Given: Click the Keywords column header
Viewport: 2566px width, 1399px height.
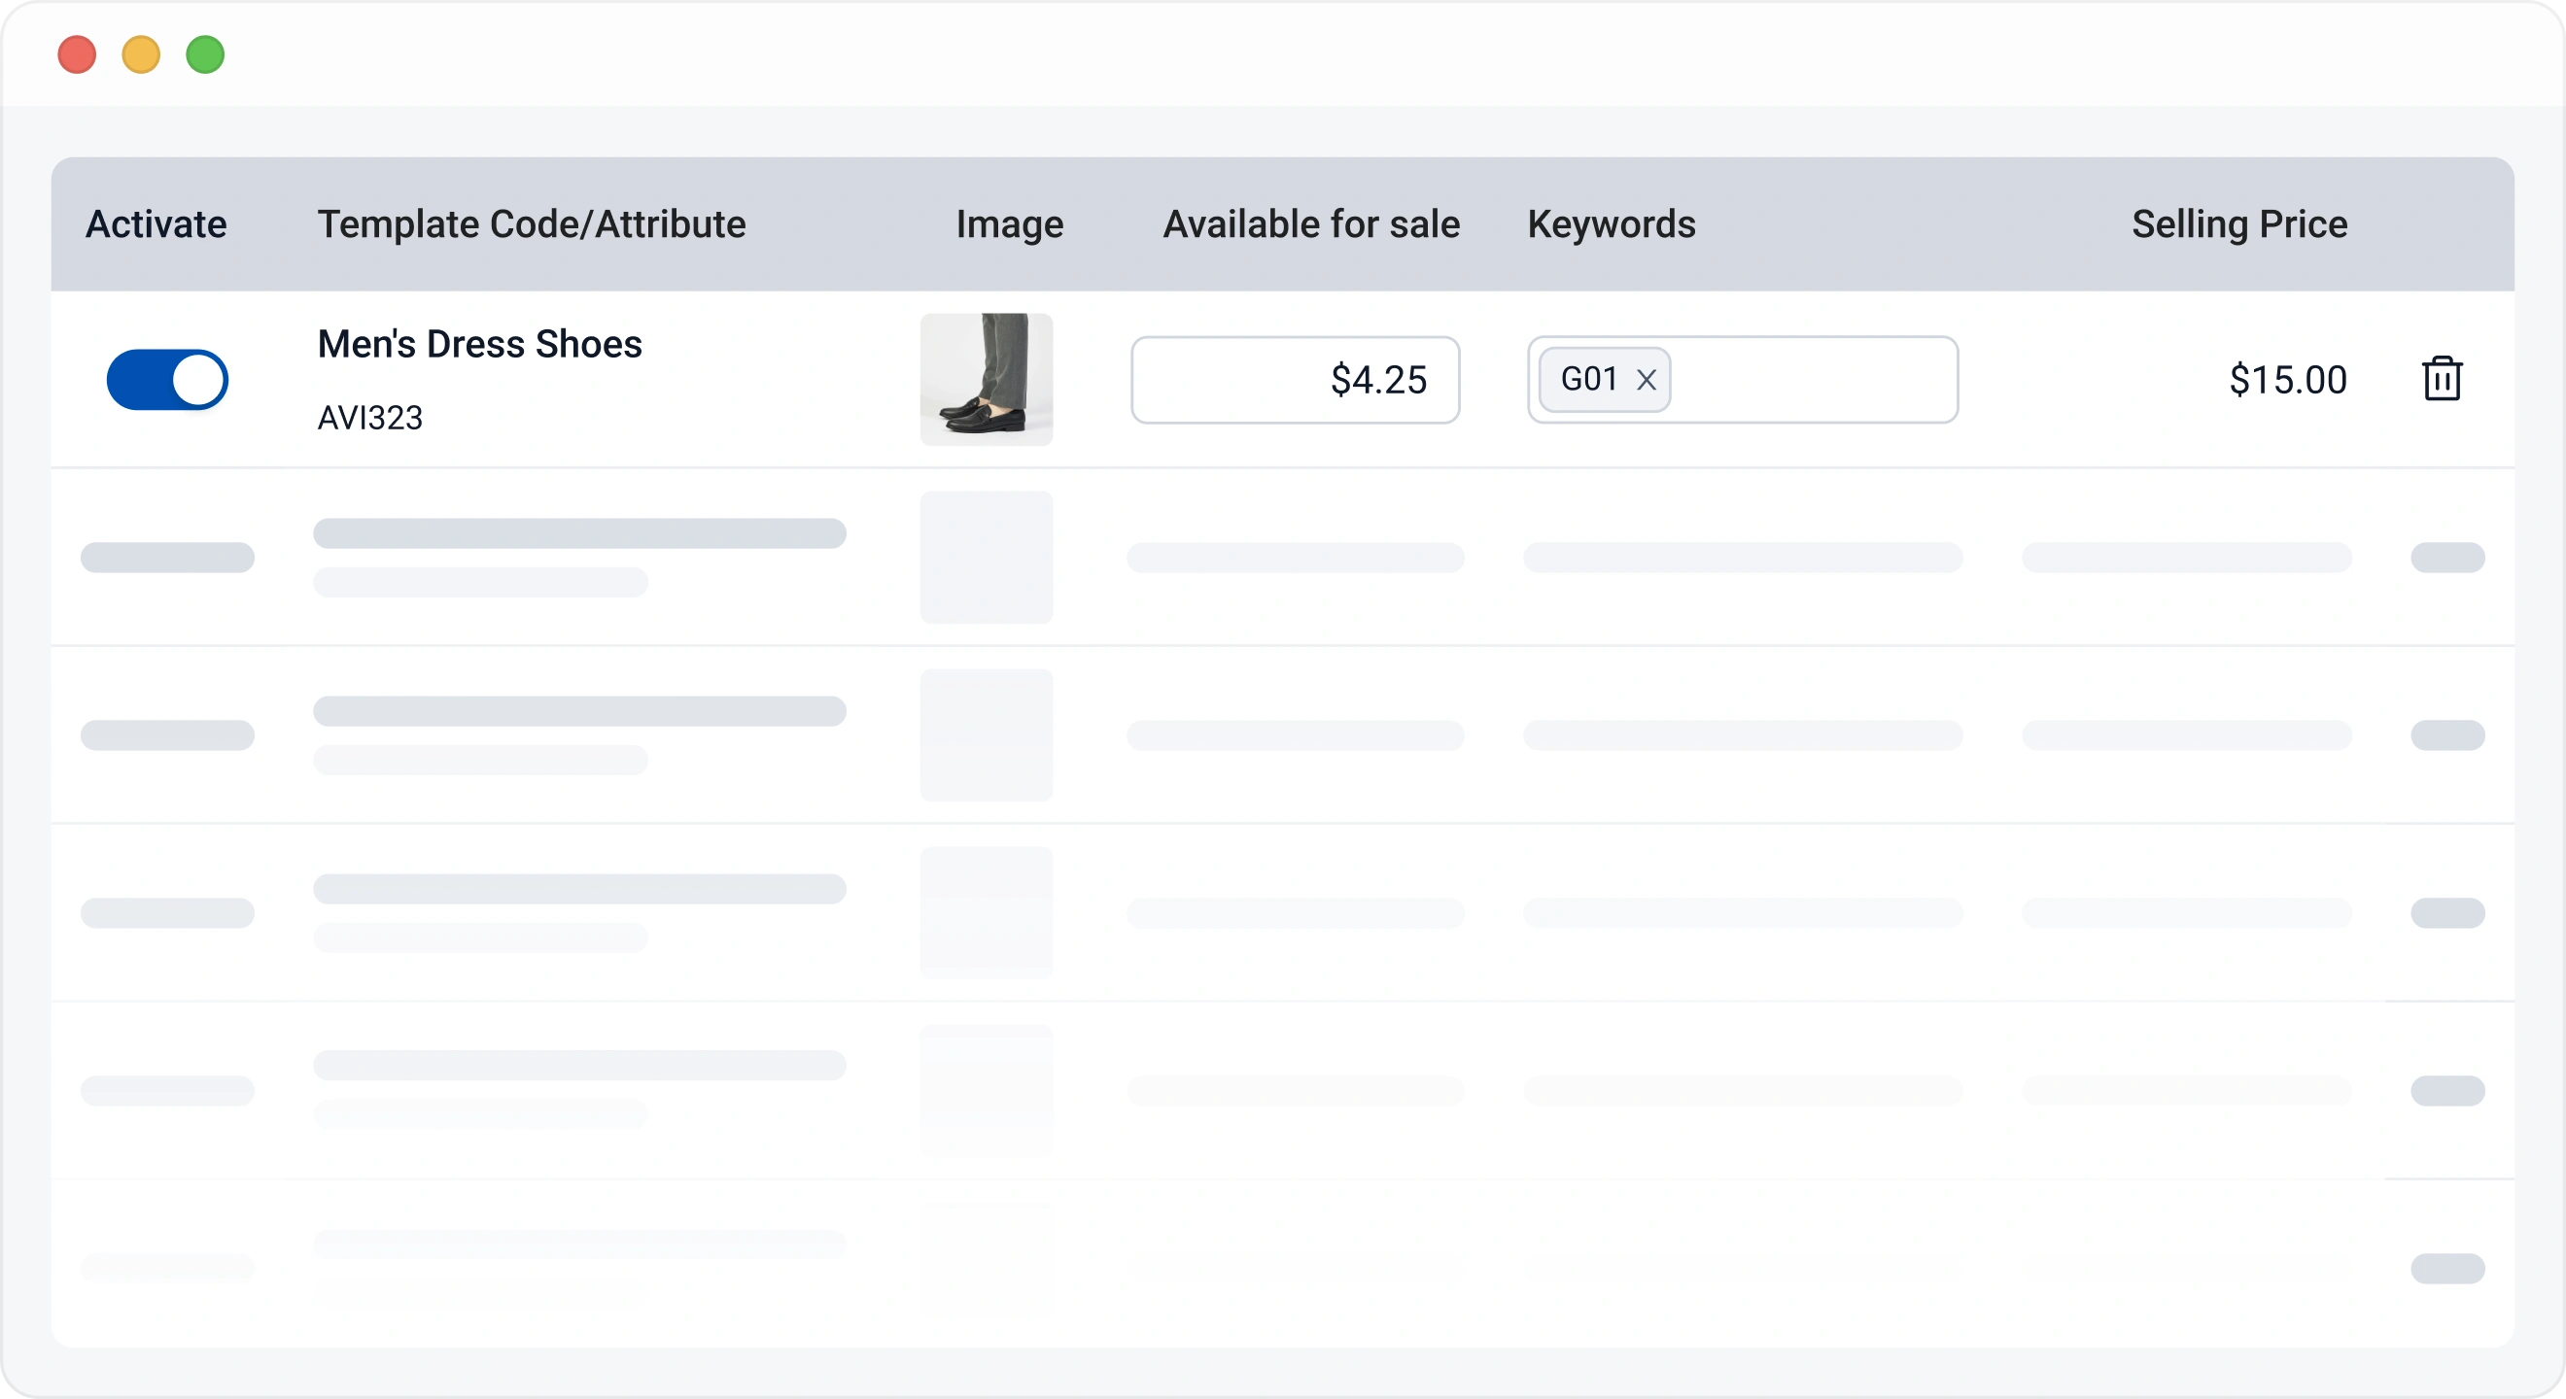Looking at the screenshot, I should pos(1611,224).
